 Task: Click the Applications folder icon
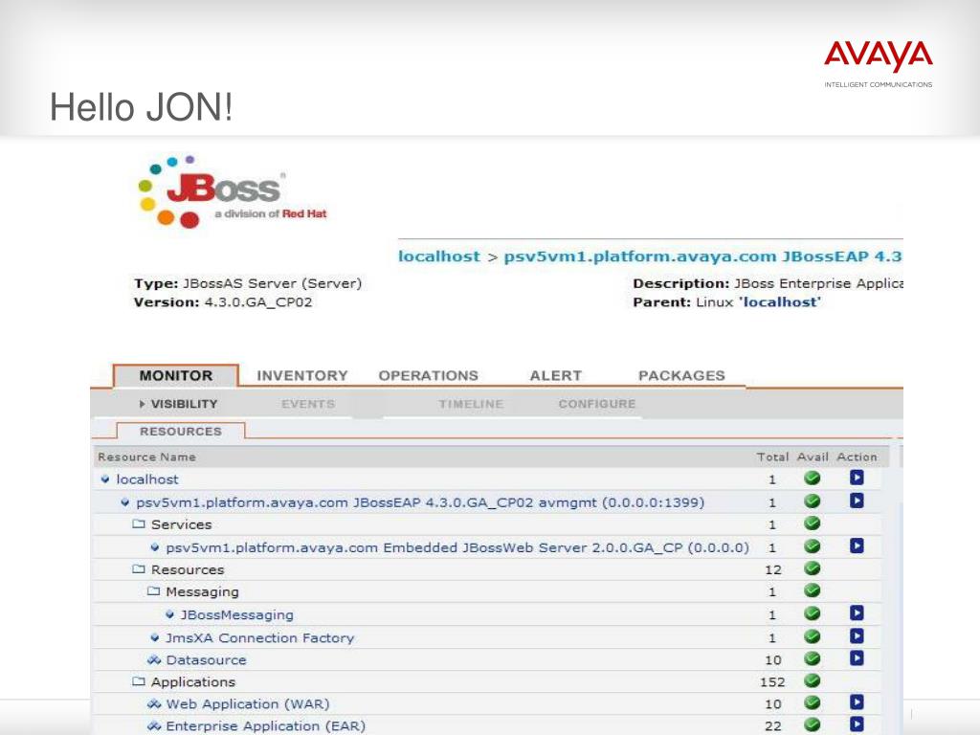[x=139, y=681]
